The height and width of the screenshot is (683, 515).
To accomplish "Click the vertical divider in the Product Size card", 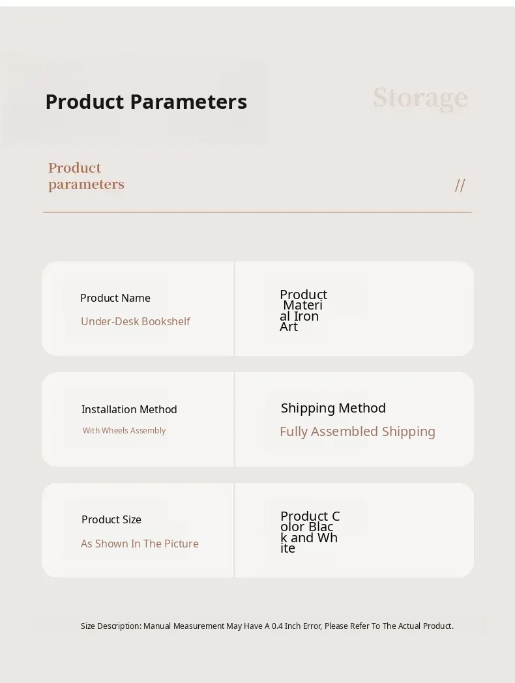I will coord(234,530).
